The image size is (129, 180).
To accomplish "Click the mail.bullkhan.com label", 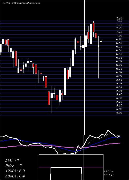I will [29, 3].
